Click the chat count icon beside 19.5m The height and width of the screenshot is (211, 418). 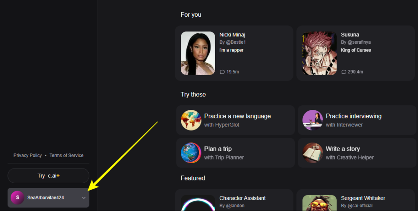click(x=222, y=72)
